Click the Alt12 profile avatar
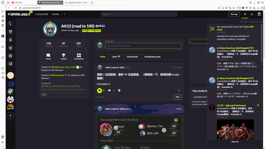The height and width of the screenshot is (149, 265). [50, 29]
